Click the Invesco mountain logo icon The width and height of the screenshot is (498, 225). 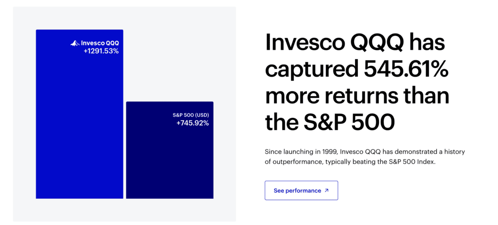pos(75,44)
